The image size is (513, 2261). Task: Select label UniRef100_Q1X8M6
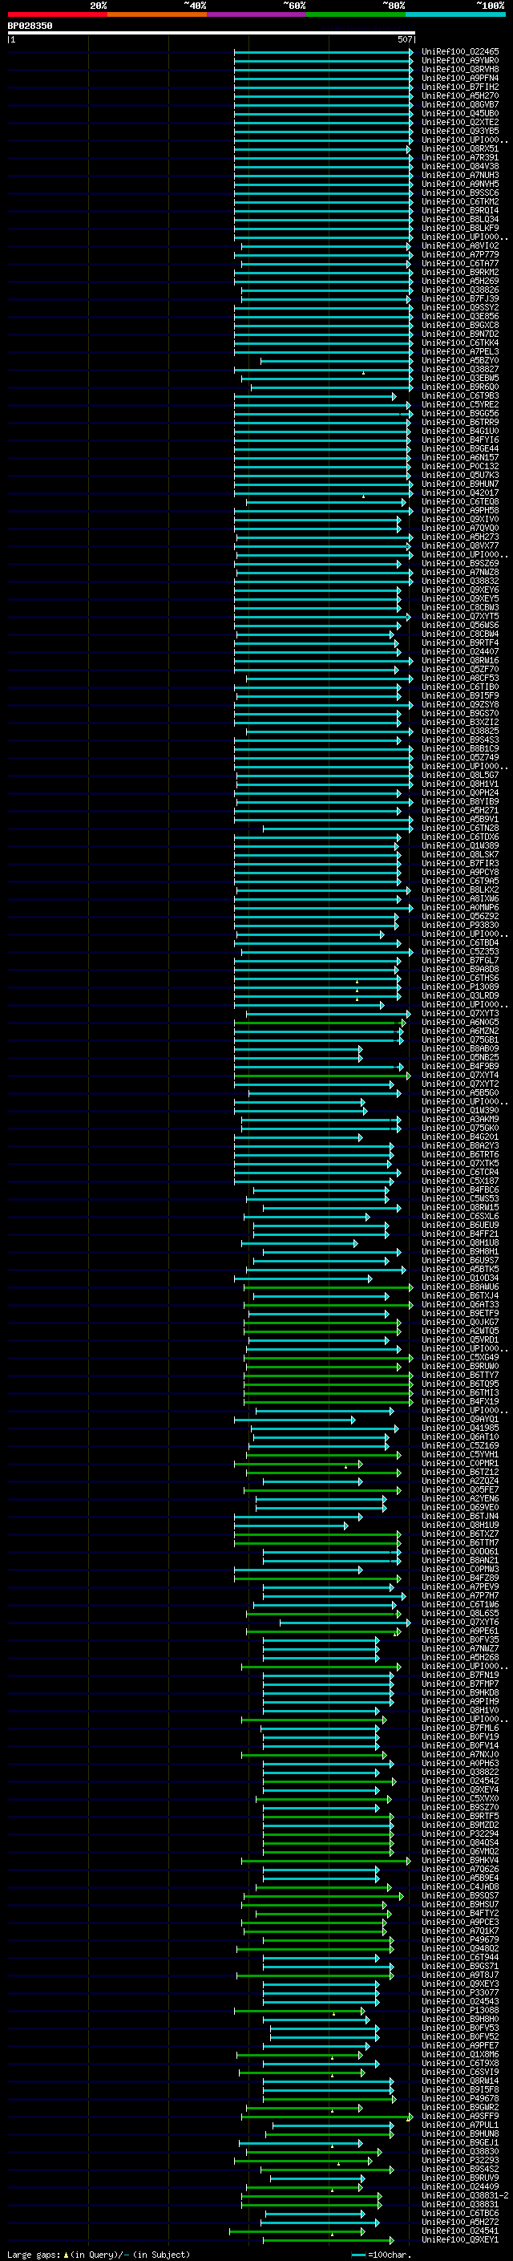[460, 2055]
